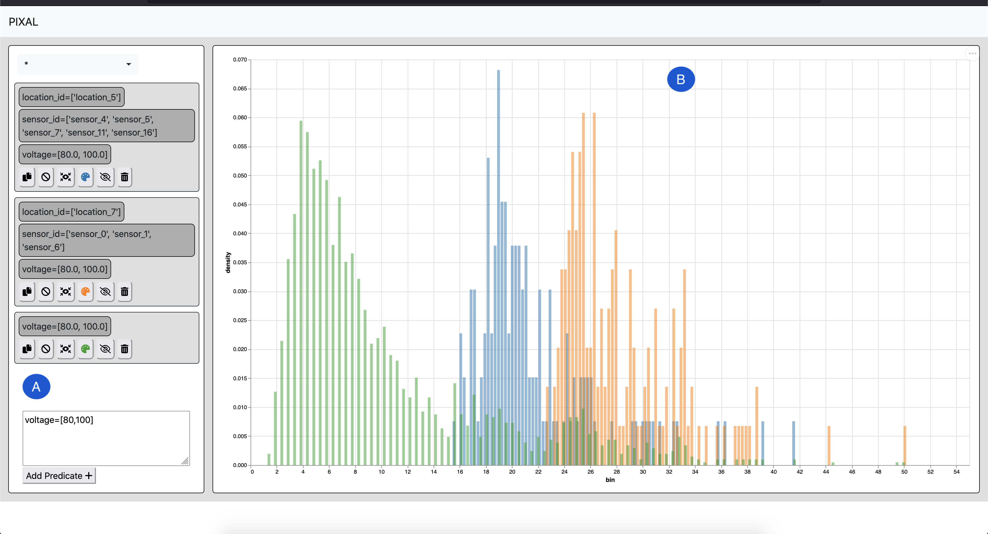Copy the voltage-only predicate group
The width and height of the screenshot is (988, 534).
point(27,349)
